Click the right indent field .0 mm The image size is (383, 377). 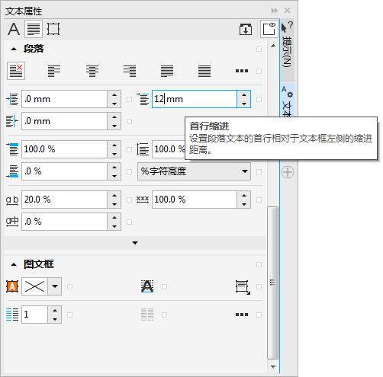click(x=64, y=121)
